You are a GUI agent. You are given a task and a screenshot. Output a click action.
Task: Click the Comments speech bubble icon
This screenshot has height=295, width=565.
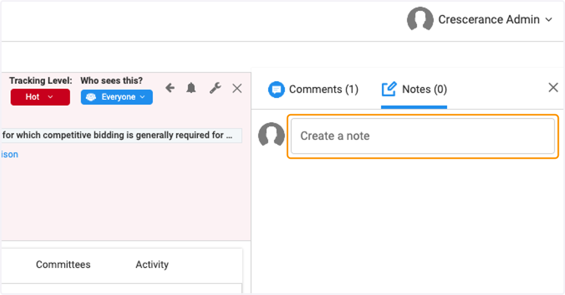click(x=276, y=90)
